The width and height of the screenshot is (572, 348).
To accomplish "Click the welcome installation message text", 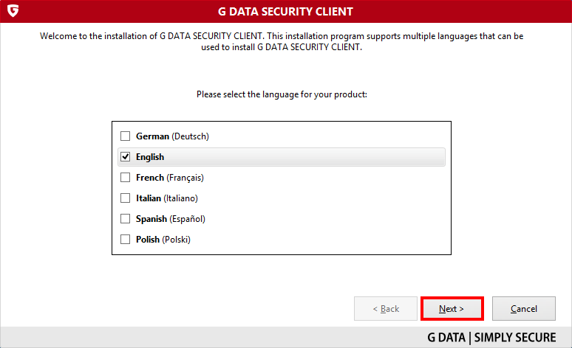I will tap(282, 41).
